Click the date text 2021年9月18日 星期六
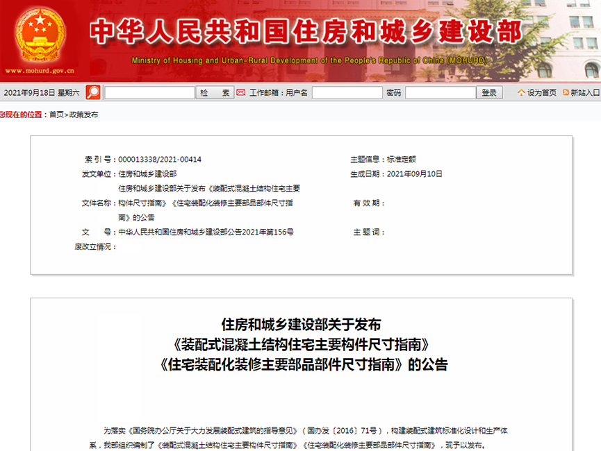The width and height of the screenshot is (601, 451). [42, 93]
